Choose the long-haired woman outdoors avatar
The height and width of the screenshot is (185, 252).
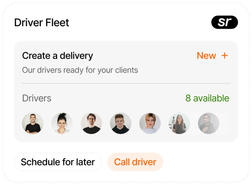tap(179, 123)
